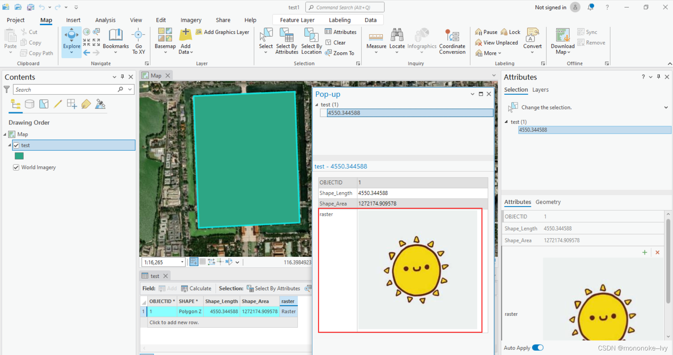Open the Bookmarks menu icon
Screen dimensions: 673x355
[x=116, y=35]
